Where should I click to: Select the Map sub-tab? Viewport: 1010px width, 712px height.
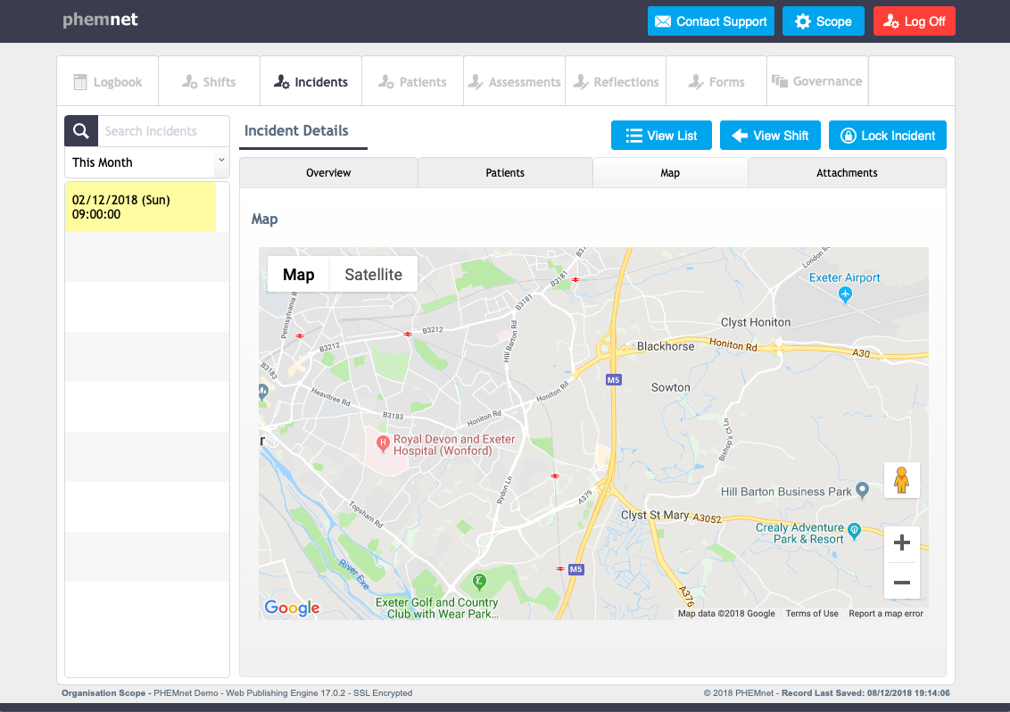[x=670, y=173]
